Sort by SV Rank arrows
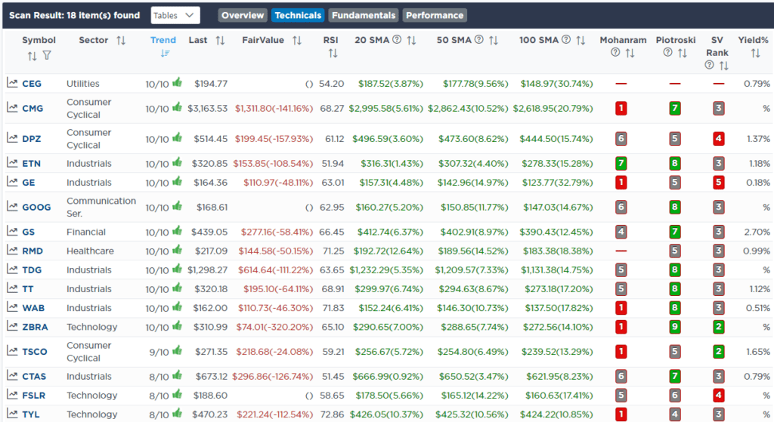 coord(723,66)
